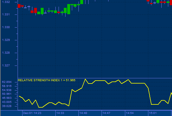Click the 1.327 price axis label
Screen dimensions: 172x116
click(x=6, y=66)
